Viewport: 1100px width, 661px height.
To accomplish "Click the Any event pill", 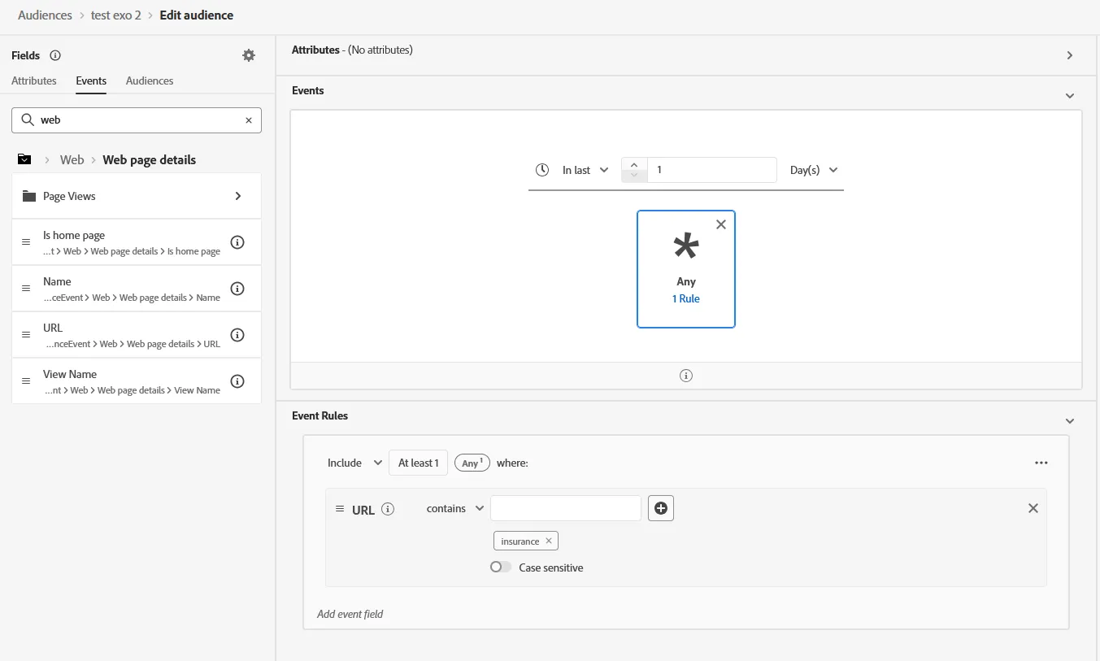I will click(x=472, y=463).
